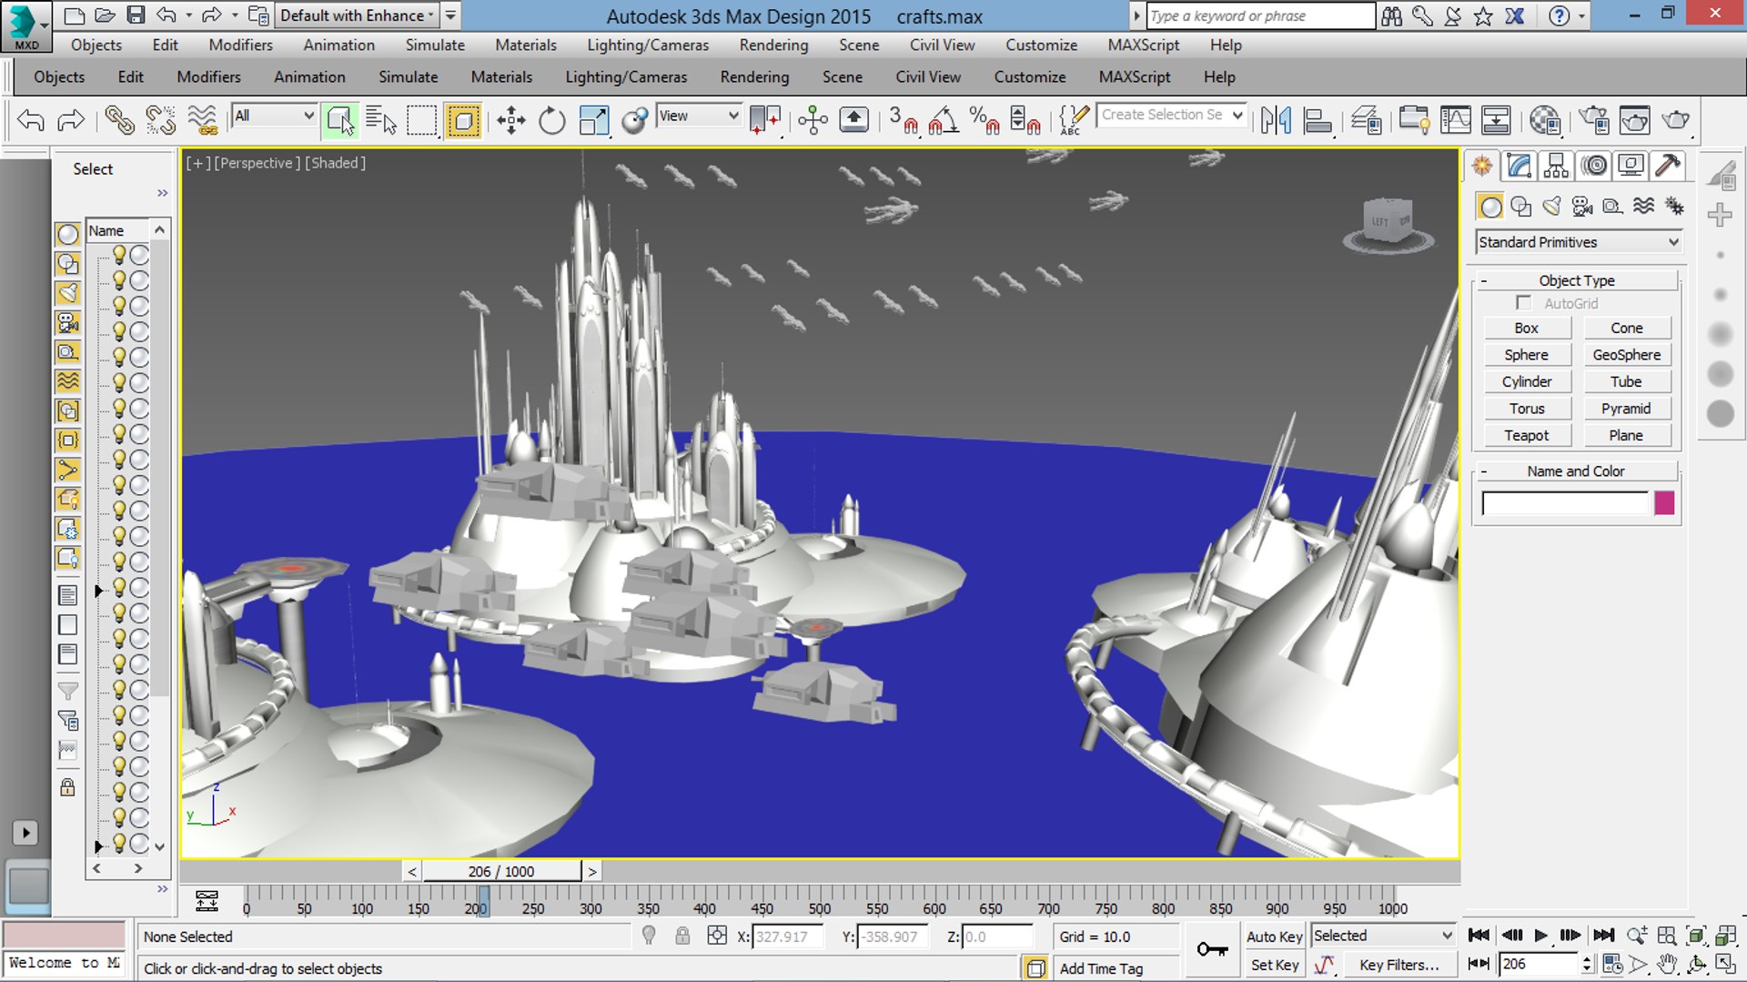Image resolution: width=1747 pixels, height=982 pixels.
Task: Toggle 3D Snaps button
Action: coord(904,120)
